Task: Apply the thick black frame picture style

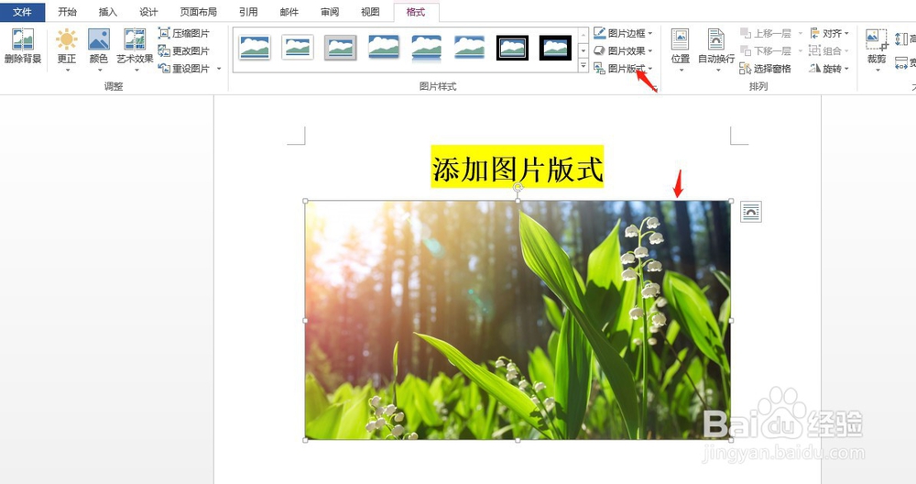Action: pos(556,48)
